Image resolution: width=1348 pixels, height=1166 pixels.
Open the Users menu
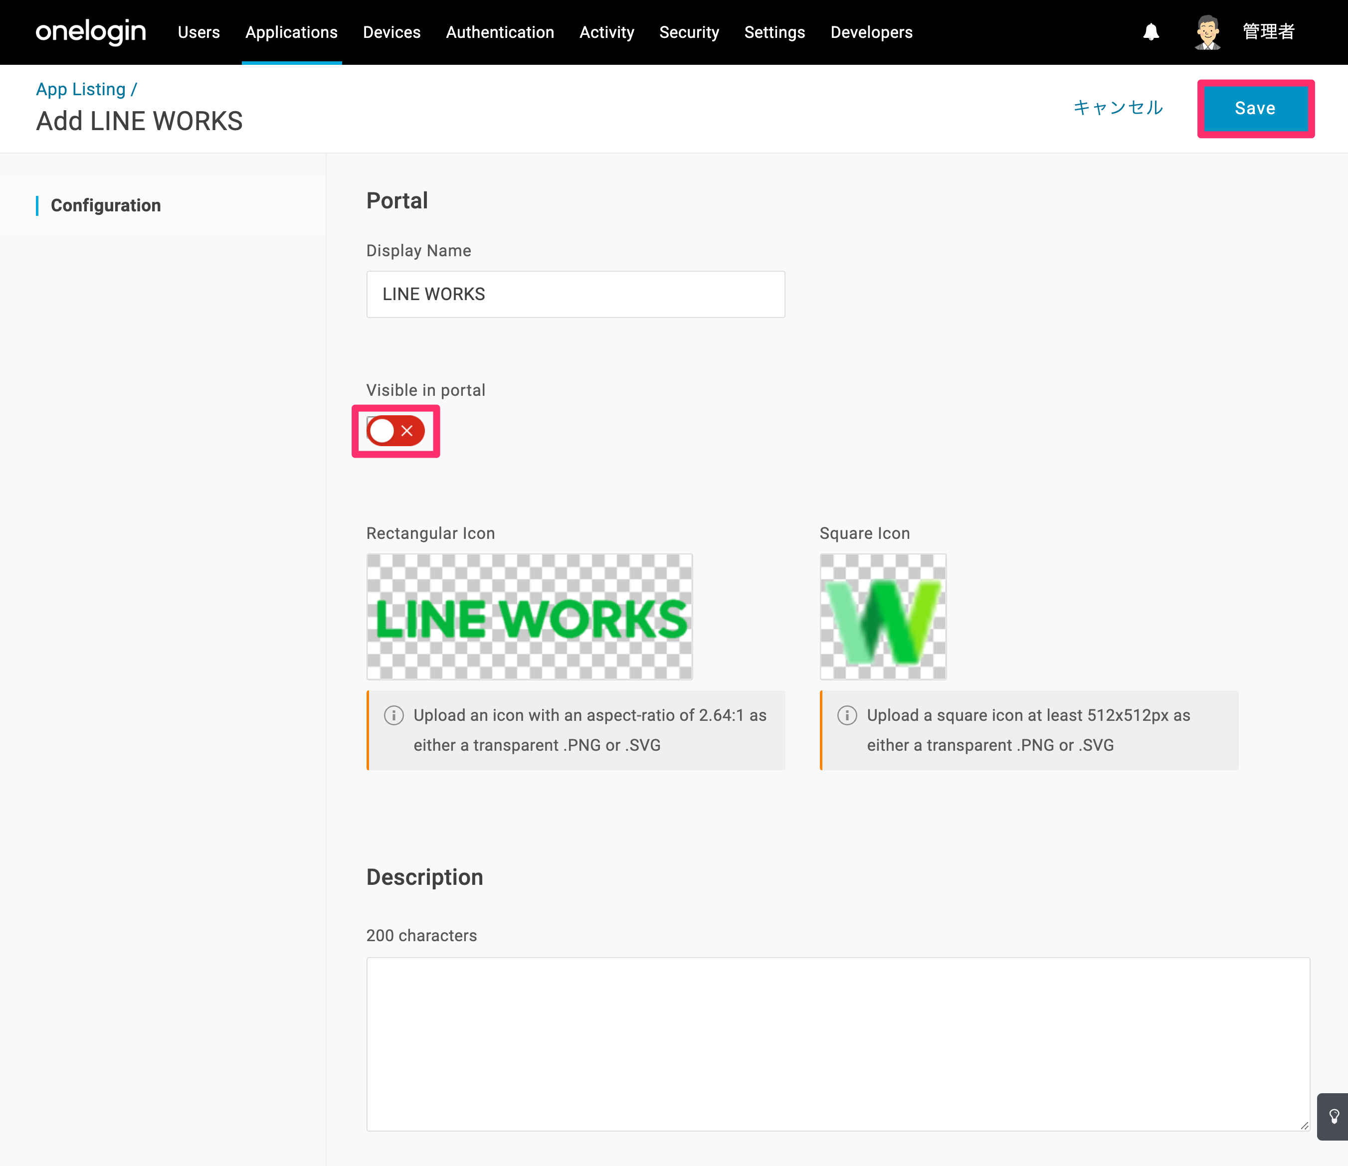(x=198, y=32)
